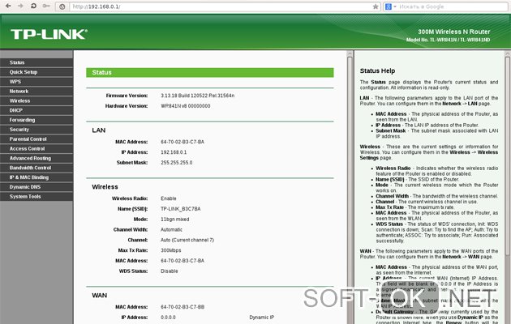
Task: Open the Wireless menu
Action: tap(36, 100)
